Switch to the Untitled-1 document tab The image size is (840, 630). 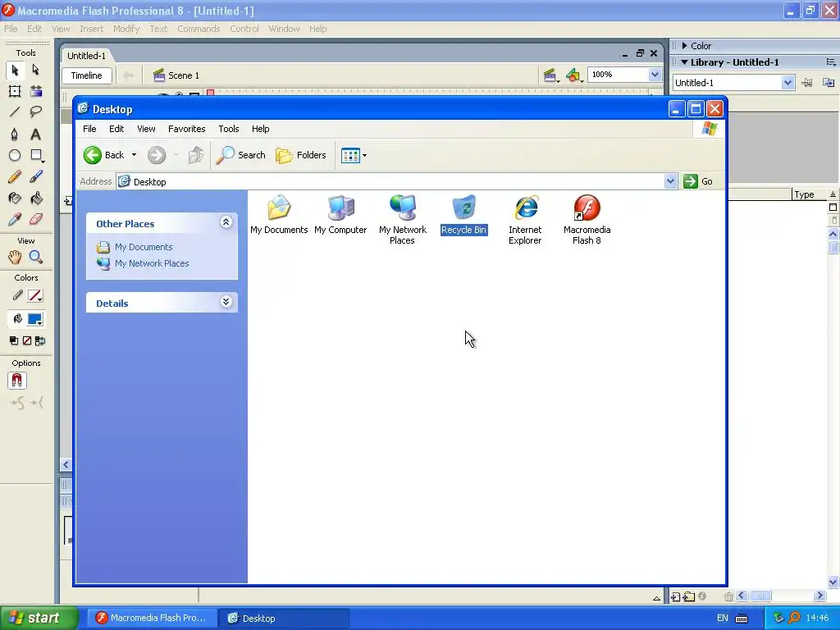[x=86, y=56]
